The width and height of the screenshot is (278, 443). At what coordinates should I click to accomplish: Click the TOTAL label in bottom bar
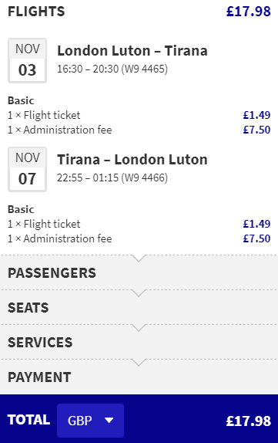click(28, 420)
